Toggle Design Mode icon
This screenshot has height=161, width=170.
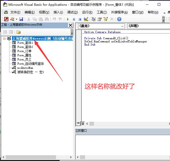click(86, 19)
